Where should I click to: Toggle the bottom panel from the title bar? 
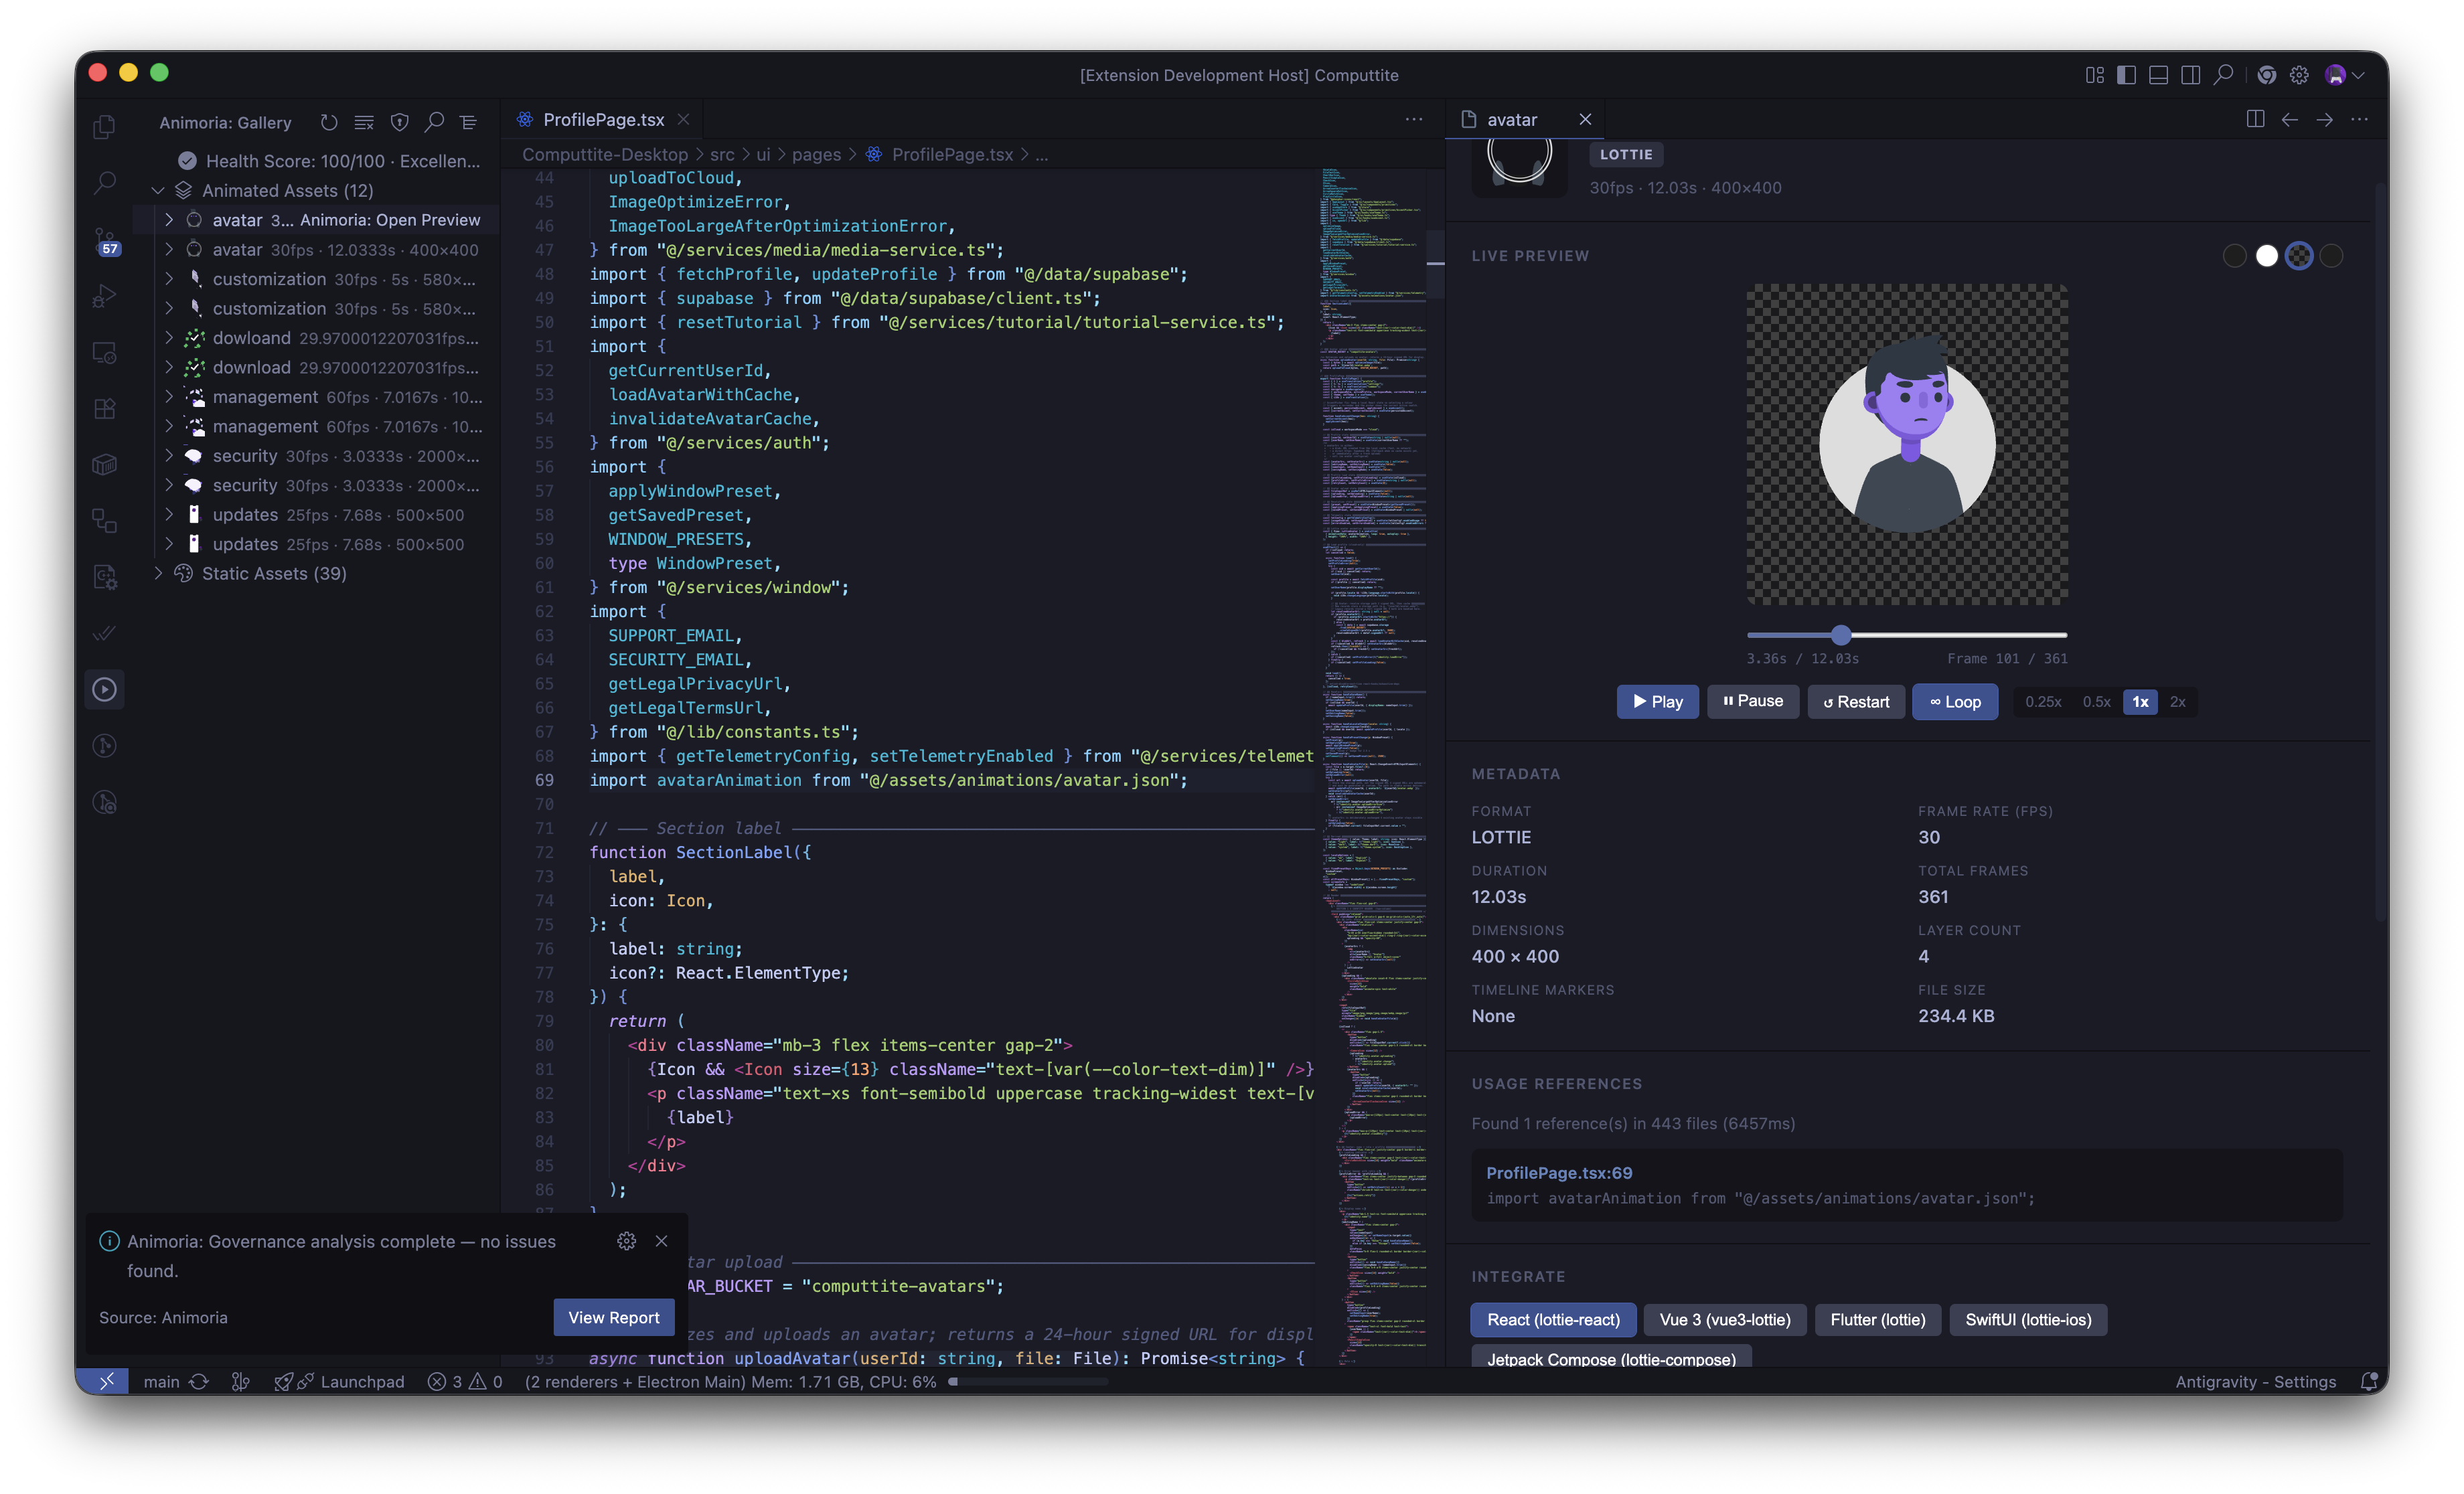2159,75
